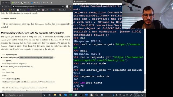Click the last empty shell prompt
The height and width of the screenshot is (97, 173).
[76, 89]
